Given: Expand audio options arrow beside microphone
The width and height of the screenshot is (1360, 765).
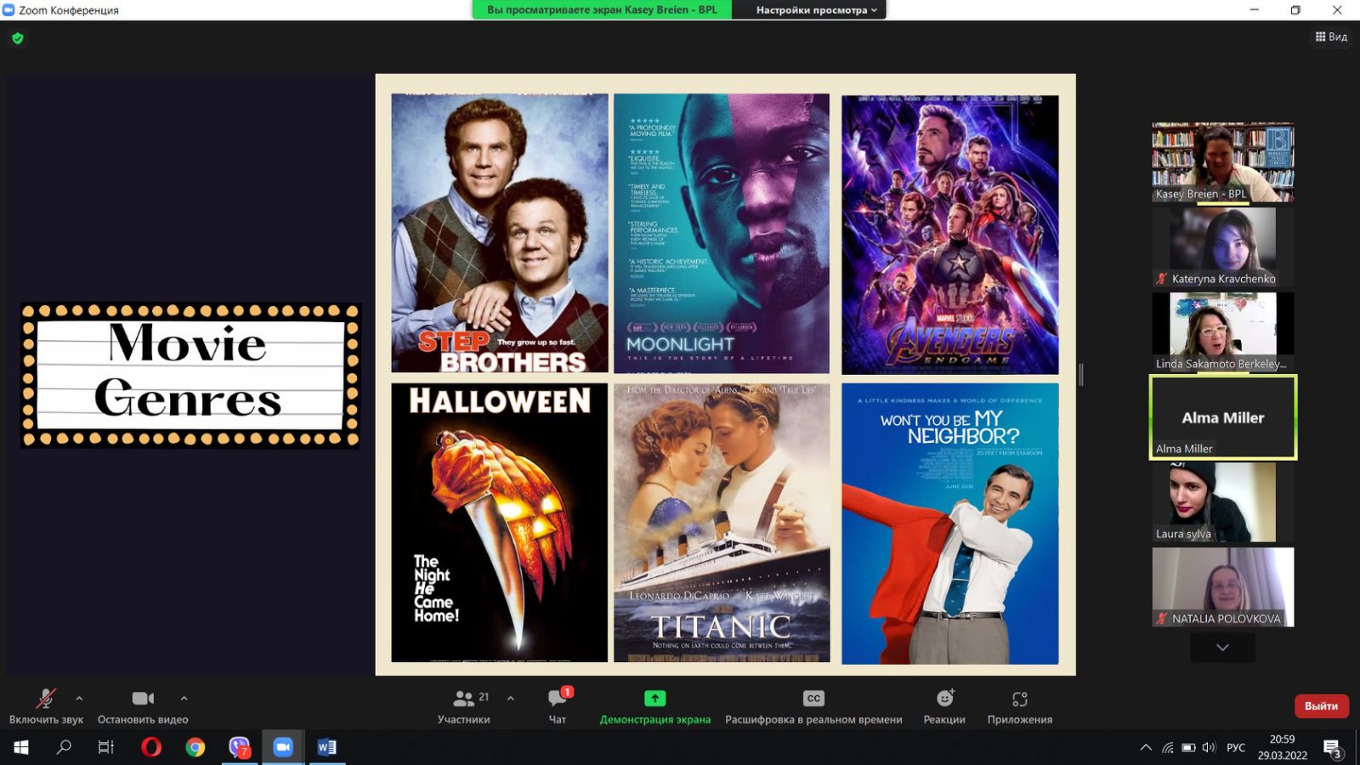Looking at the screenshot, I should tap(79, 698).
